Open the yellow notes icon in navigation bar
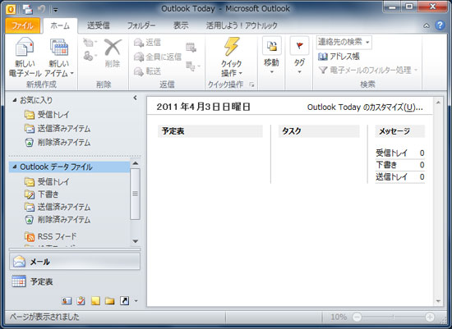Screen dimensions: 452x329 tap(95, 301)
